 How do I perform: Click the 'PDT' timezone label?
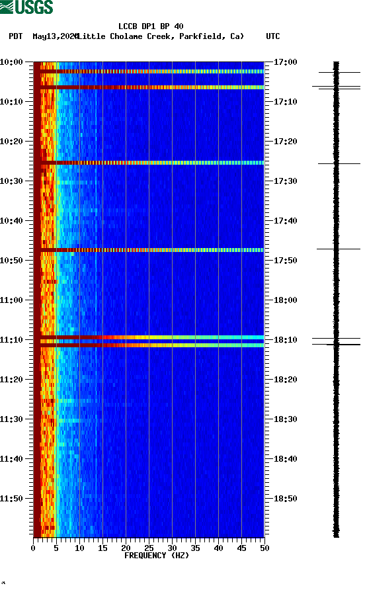tap(16, 36)
